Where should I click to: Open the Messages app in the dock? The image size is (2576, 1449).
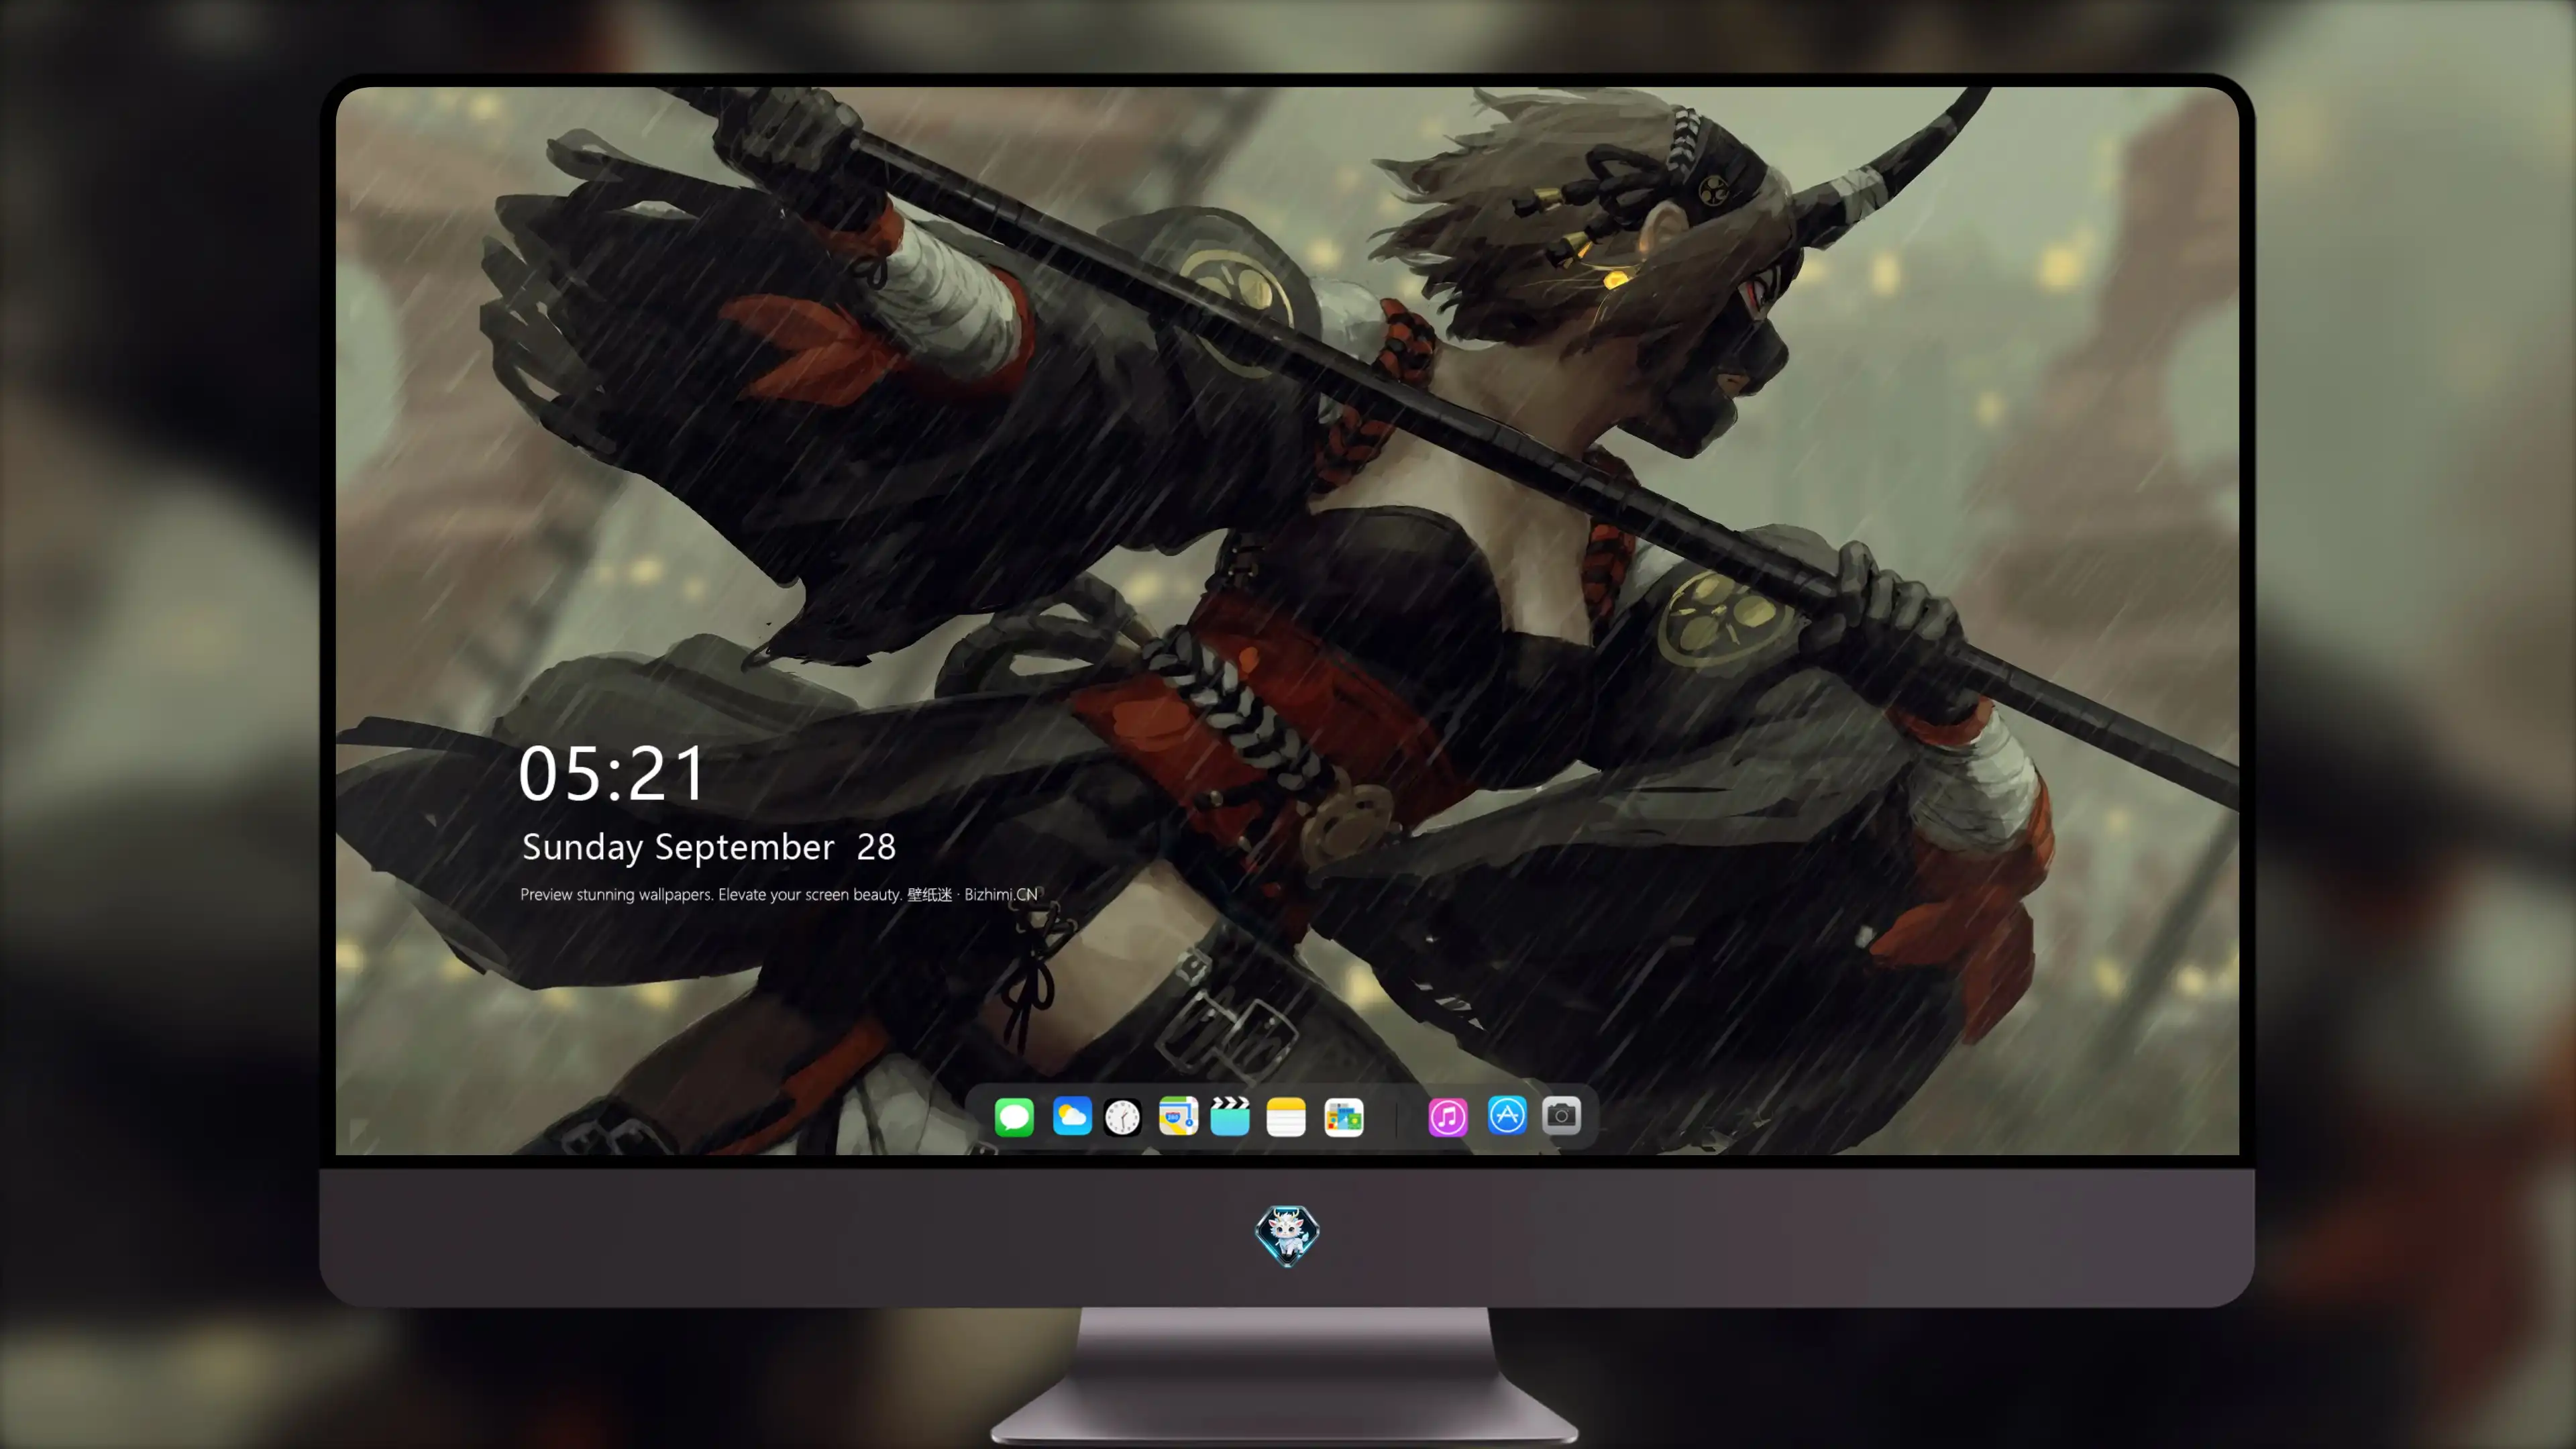(x=1014, y=1116)
